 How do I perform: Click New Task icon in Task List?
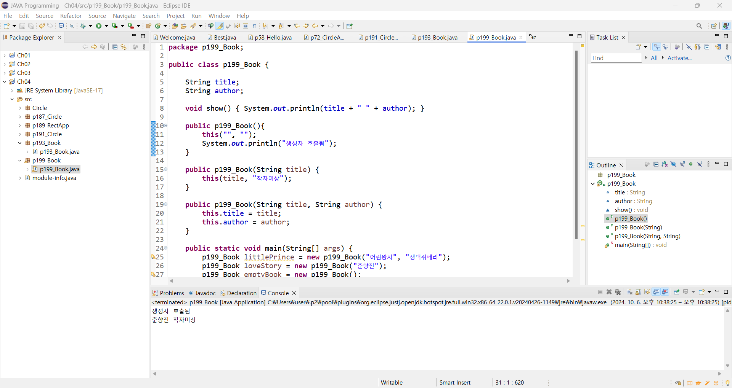639,47
